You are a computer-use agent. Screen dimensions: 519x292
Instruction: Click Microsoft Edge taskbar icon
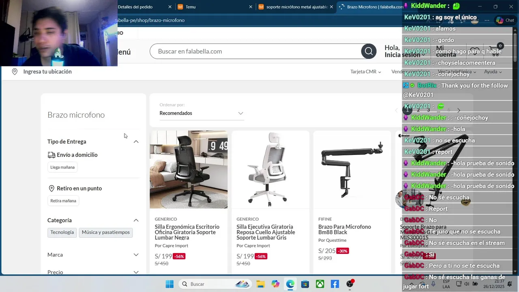click(x=290, y=284)
